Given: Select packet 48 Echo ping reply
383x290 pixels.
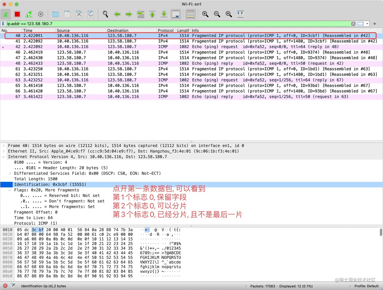Looking at the screenshot, I should click(x=191, y=64).
